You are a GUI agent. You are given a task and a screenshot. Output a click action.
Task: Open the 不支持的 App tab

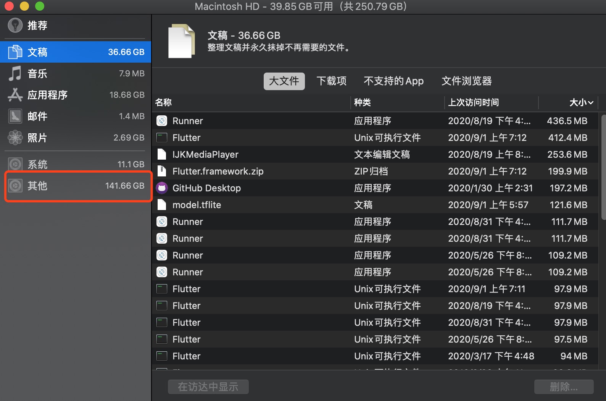point(394,81)
